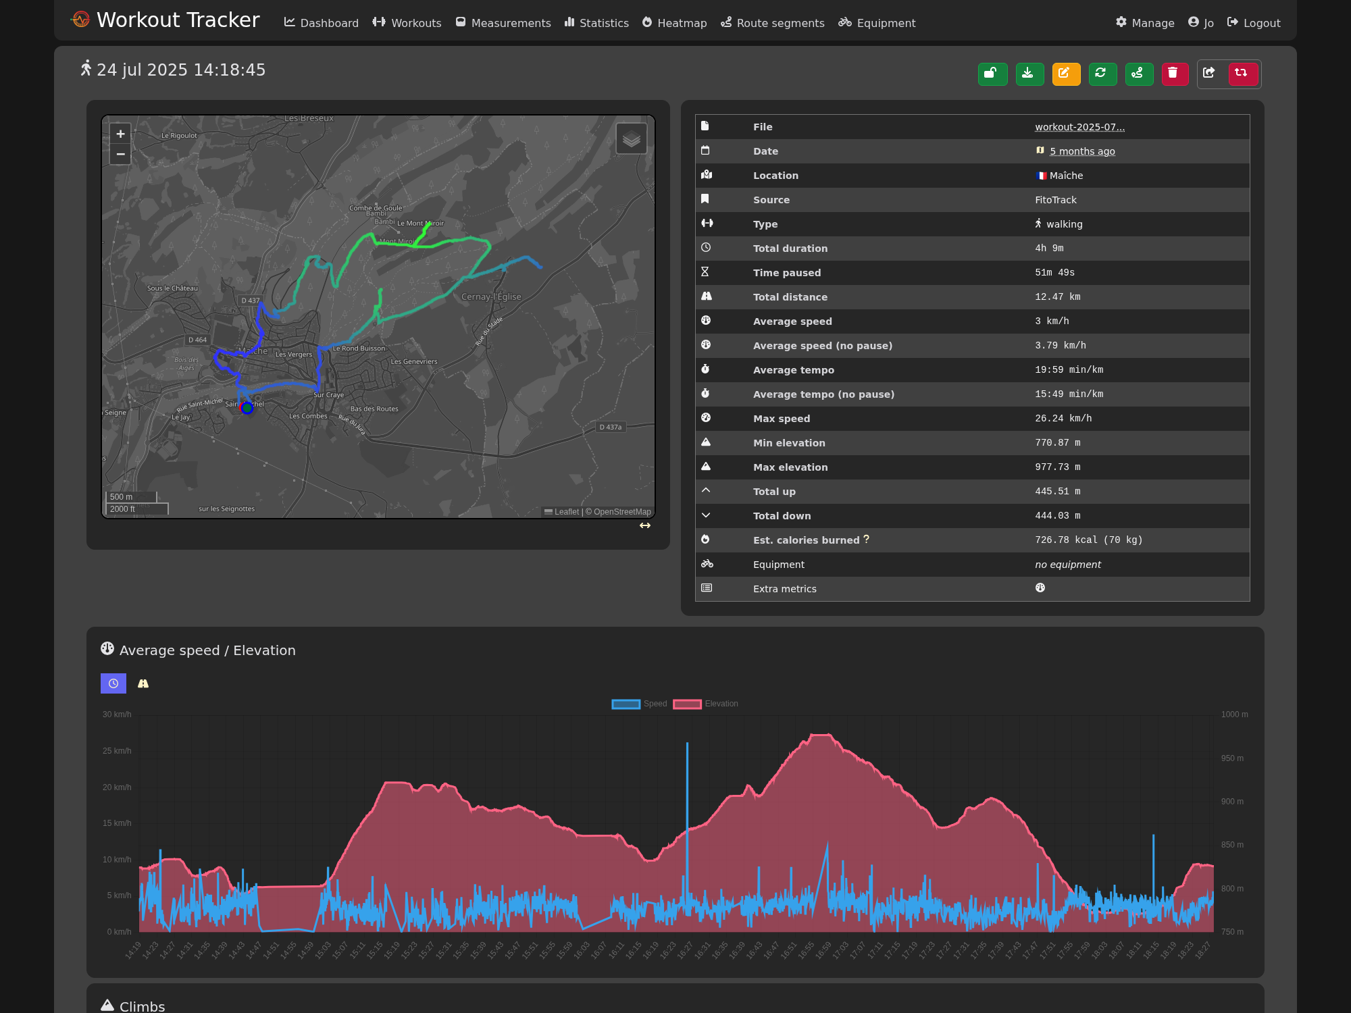Click the green refresh workout icon
The image size is (1351, 1013).
1102,74
